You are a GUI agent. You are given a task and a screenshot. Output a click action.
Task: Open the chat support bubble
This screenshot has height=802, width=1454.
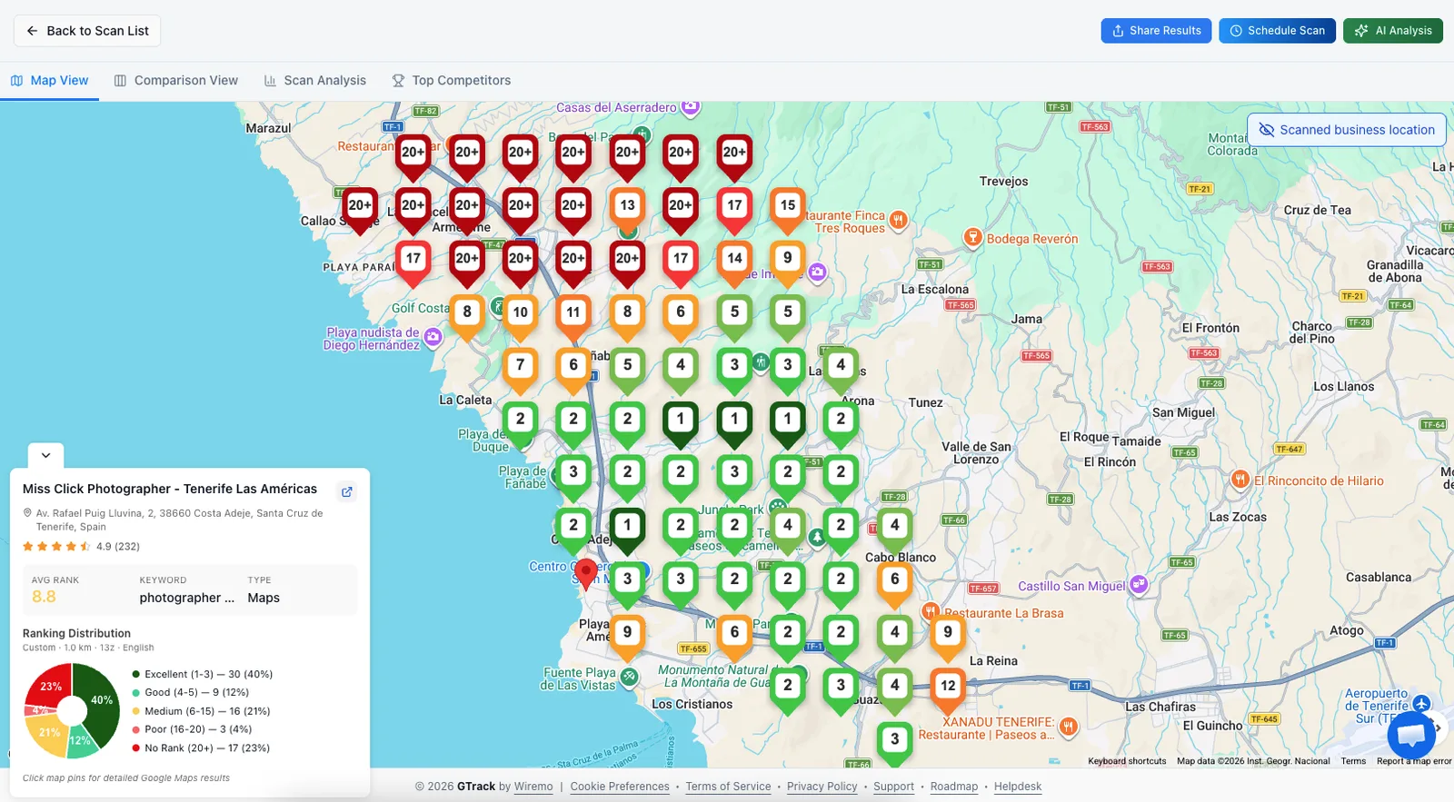click(1411, 735)
